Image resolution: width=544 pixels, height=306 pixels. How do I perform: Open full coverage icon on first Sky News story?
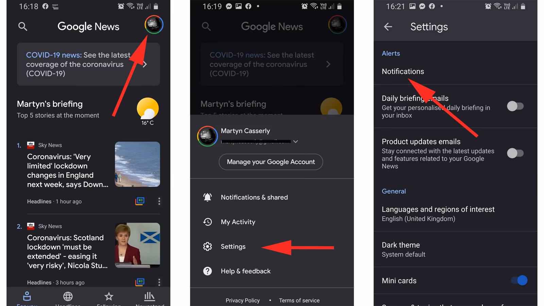coord(140,201)
